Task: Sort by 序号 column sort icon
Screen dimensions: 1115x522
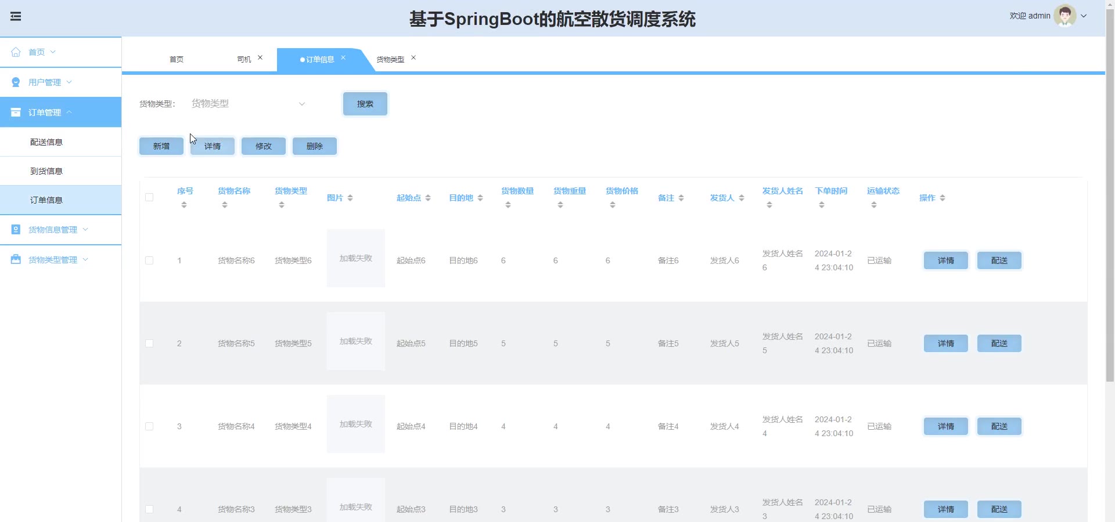Action: pos(184,205)
